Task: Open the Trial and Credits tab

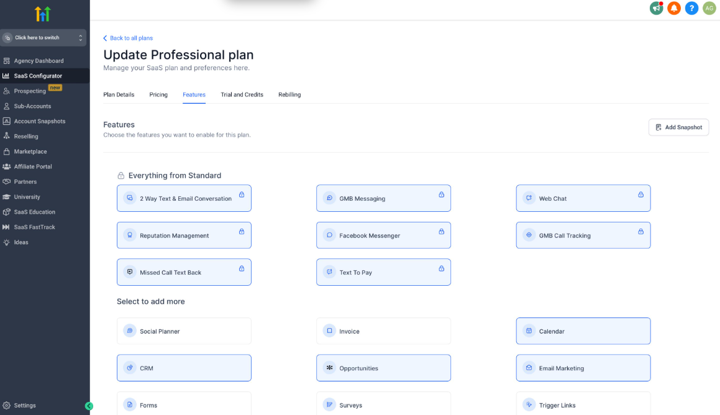Action: pos(242,94)
